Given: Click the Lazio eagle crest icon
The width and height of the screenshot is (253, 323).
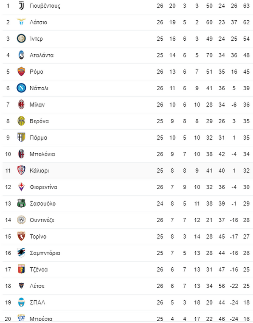Looking at the screenshot, I should 21,22.
